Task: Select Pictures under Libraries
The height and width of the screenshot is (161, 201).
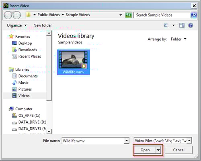Action: point(25,89)
